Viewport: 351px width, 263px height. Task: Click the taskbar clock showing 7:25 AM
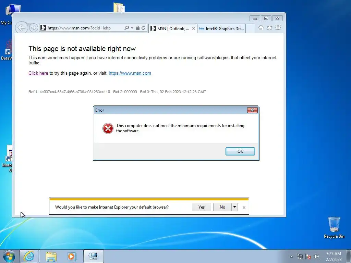click(x=334, y=256)
